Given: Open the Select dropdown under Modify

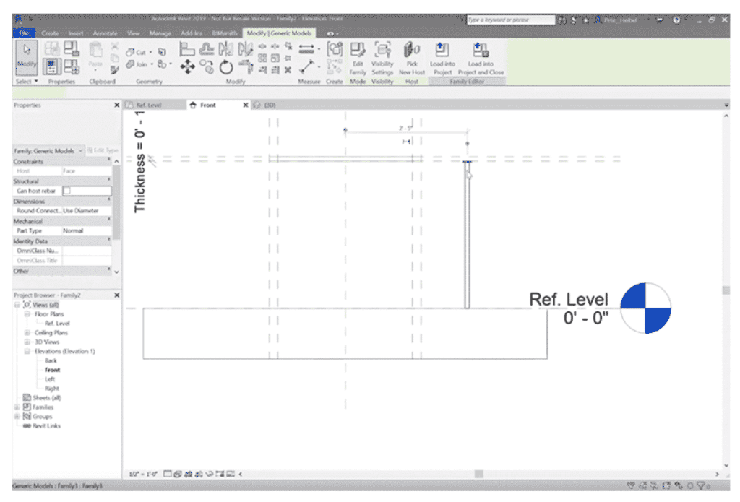Looking at the screenshot, I should [27, 82].
